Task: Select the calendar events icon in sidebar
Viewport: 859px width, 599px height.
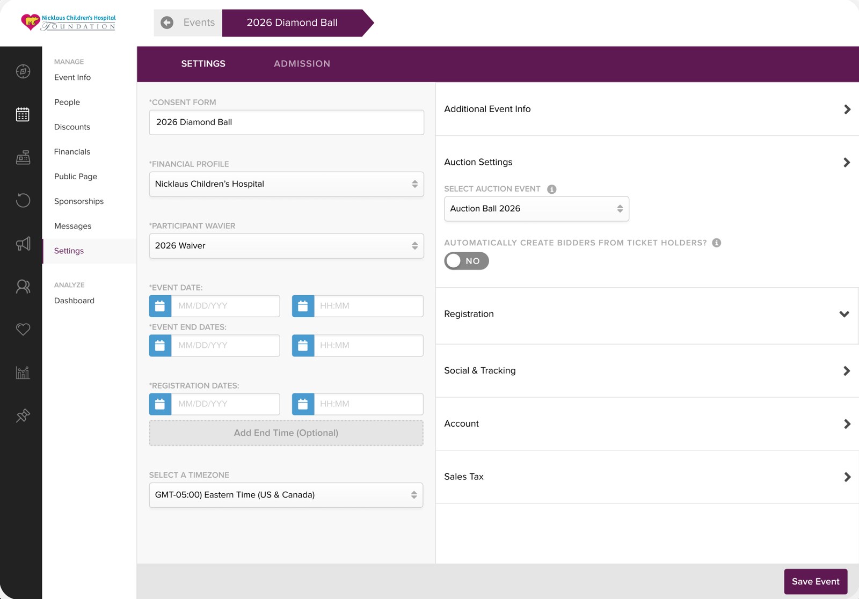Action: 23,114
